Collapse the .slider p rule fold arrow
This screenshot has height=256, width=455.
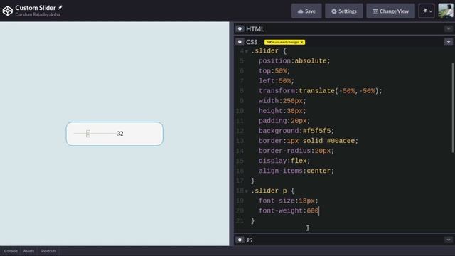pyautogui.click(x=247, y=191)
